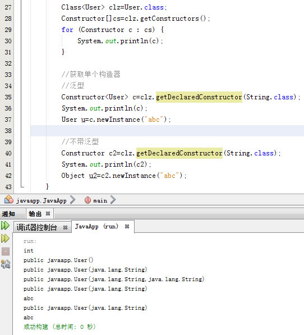Open the Ant settings wrench icon
Screen dimensions: 304x335
[x=6, y=264]
